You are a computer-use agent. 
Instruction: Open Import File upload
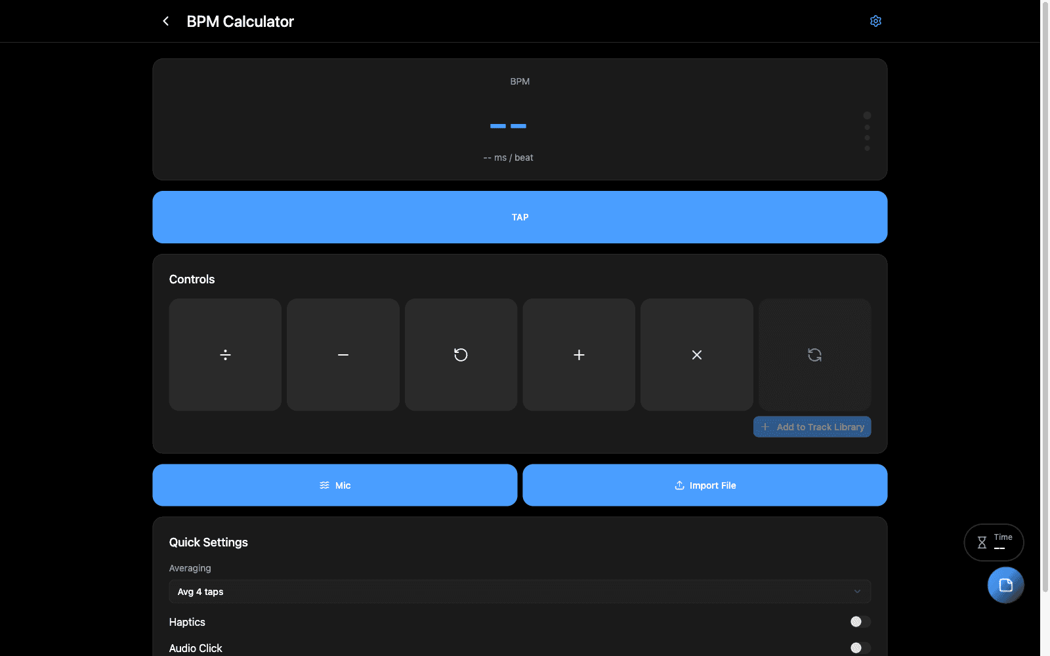[x=705, y=485]
